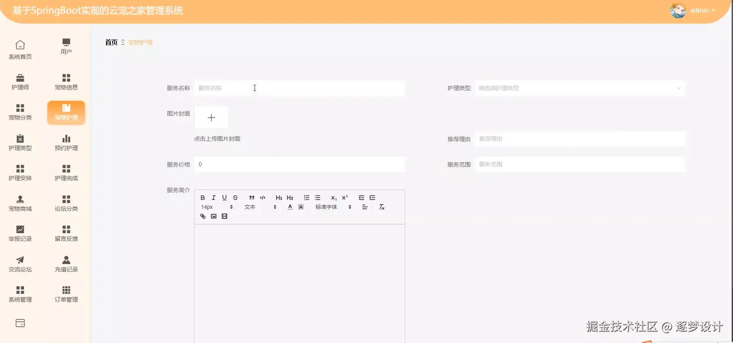Select the highlighted 宠物护理 sidebar item

click(x=66, y=113)
